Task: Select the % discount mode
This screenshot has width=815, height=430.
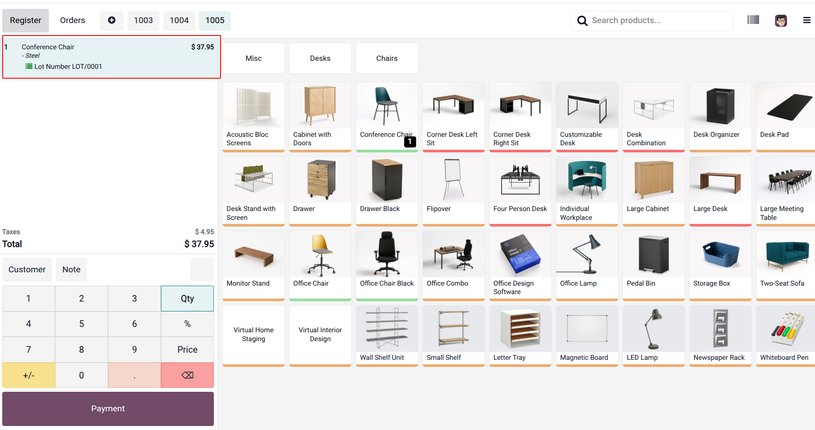Action: 187,324
